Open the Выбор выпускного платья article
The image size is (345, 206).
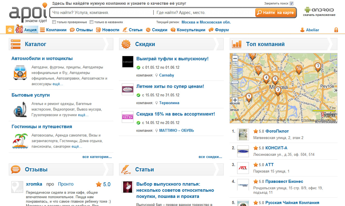tap(175, 190)
